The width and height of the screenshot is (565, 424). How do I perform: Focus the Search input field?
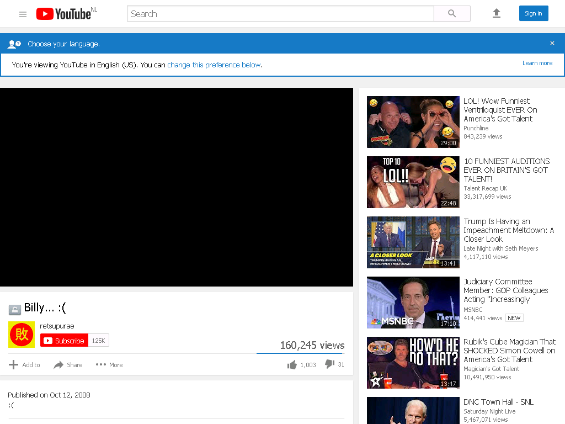tap(280, 14)
